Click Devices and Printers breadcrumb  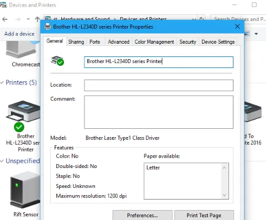143,19
